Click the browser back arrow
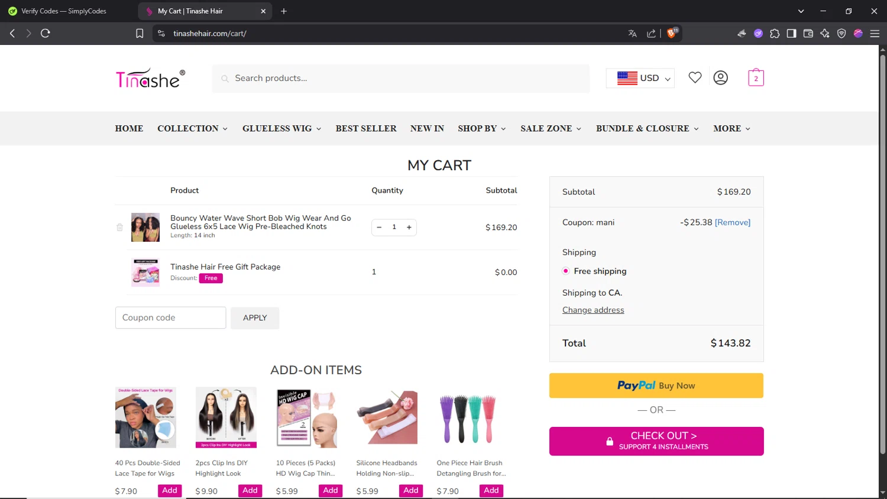The width and height of the screenshot is (887, 499). 12,33
